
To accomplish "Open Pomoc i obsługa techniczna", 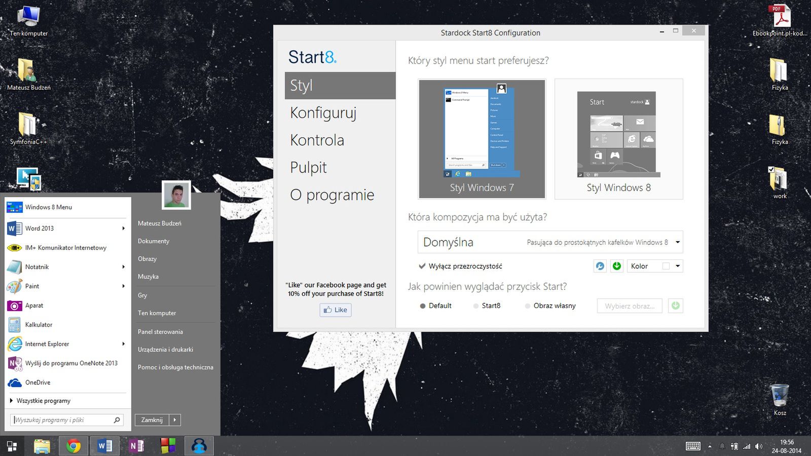I will 176,367.
